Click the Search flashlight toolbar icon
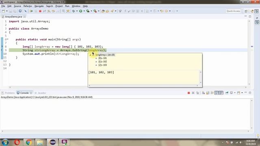 112,11
